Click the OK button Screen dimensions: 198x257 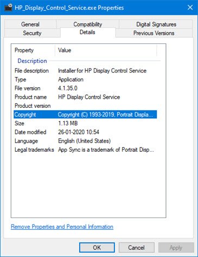97,247
